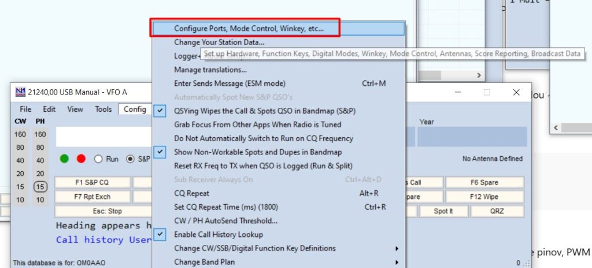Select the circled 15 meter PH band
592x268 pixels.
(x=40, y=186)
